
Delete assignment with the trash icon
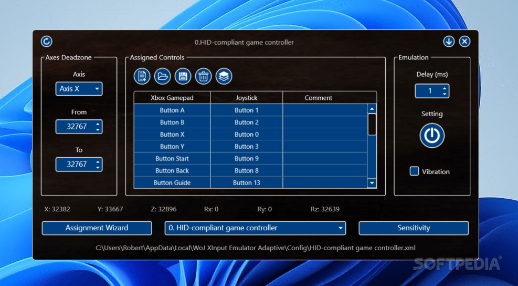pyautogui.click(x=204, y=76)
